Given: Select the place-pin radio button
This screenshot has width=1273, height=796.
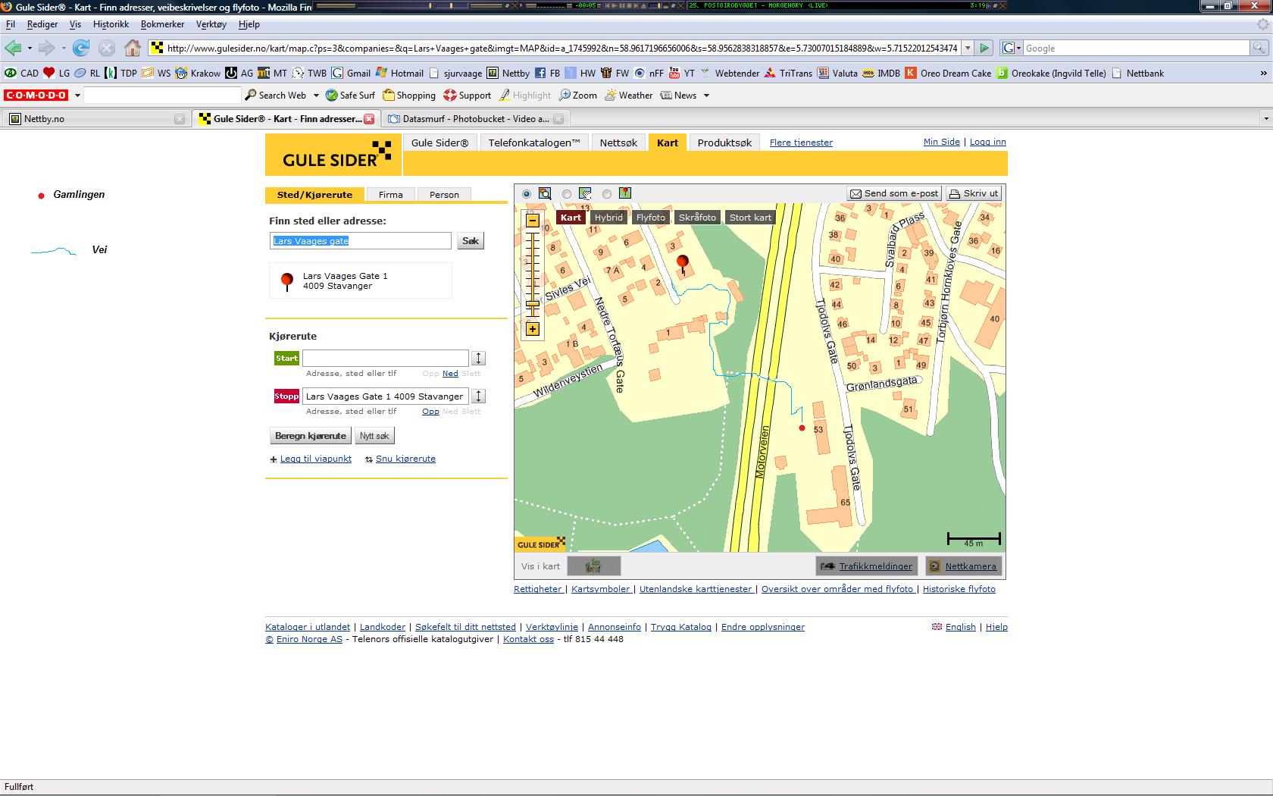Looking at the screenshot, I should (607, 194).
